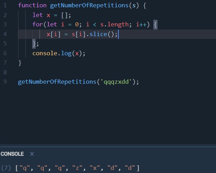Image resolution: width=216 pixels, height=173 pixels.
Task: Click line number 9 in the gutter
Action: pos(5,82)
